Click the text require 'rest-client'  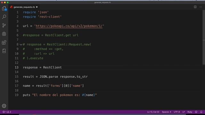click(42, 17)
